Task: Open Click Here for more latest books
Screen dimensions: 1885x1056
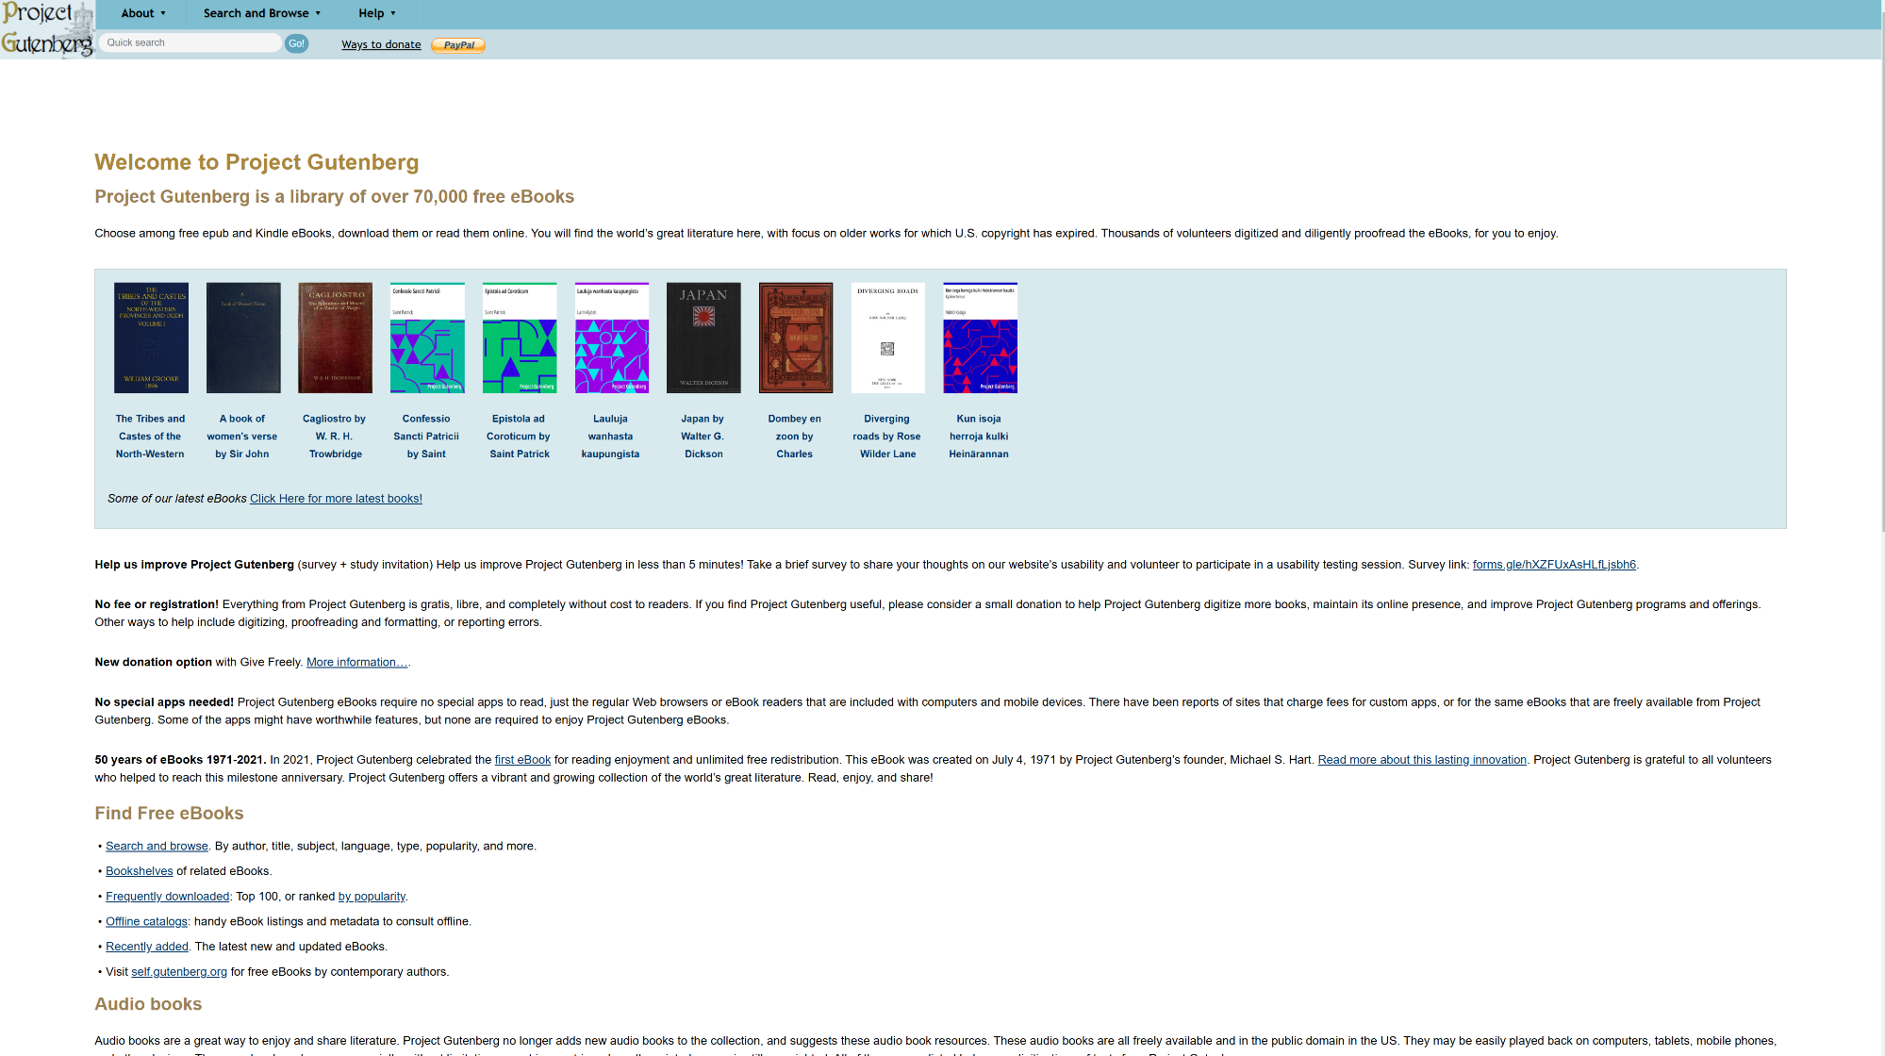Action: 336,499
